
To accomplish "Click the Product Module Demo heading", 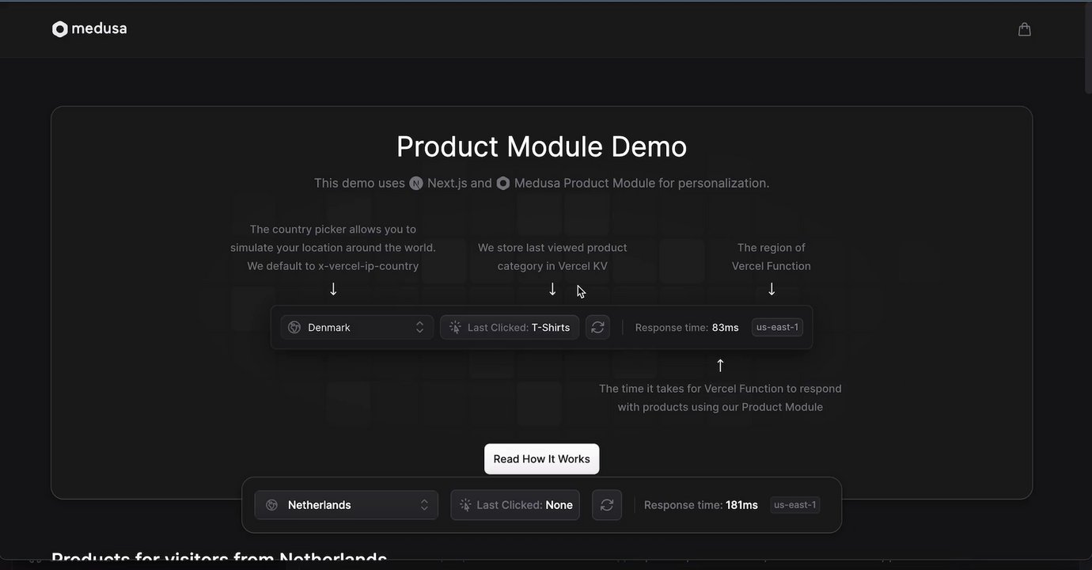I will pyautogui.click(x=542, y=146).
